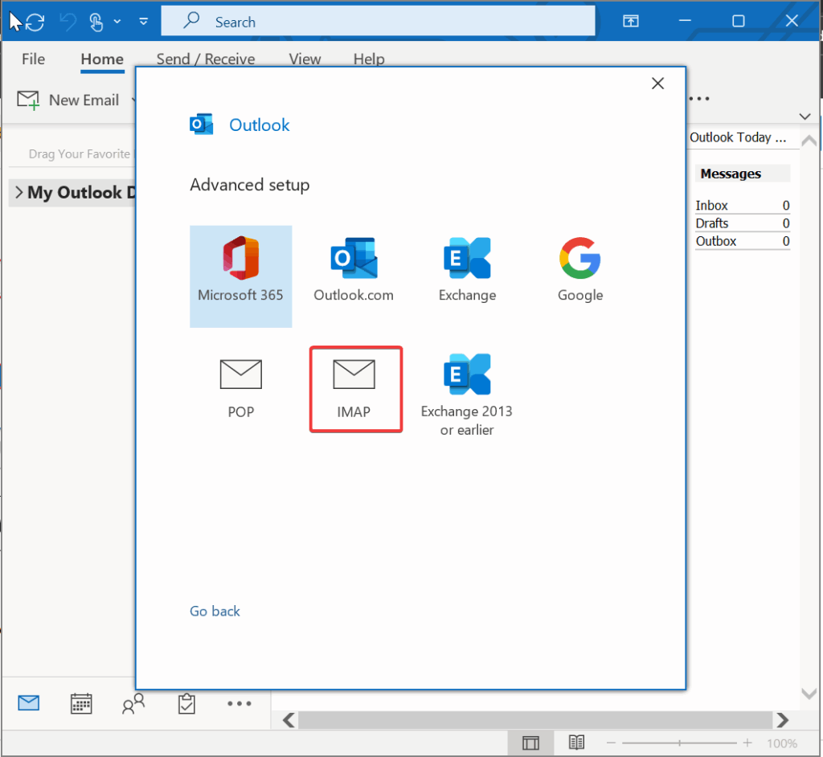
Task: Open the Customize Quick Access Toolbar dropdown
Action: (x=143, y=22)
